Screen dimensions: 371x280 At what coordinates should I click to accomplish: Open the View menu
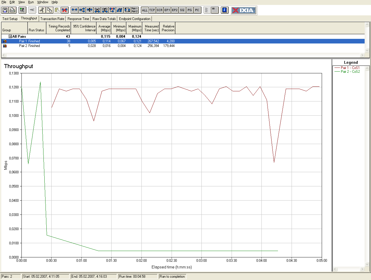point(22,2)
